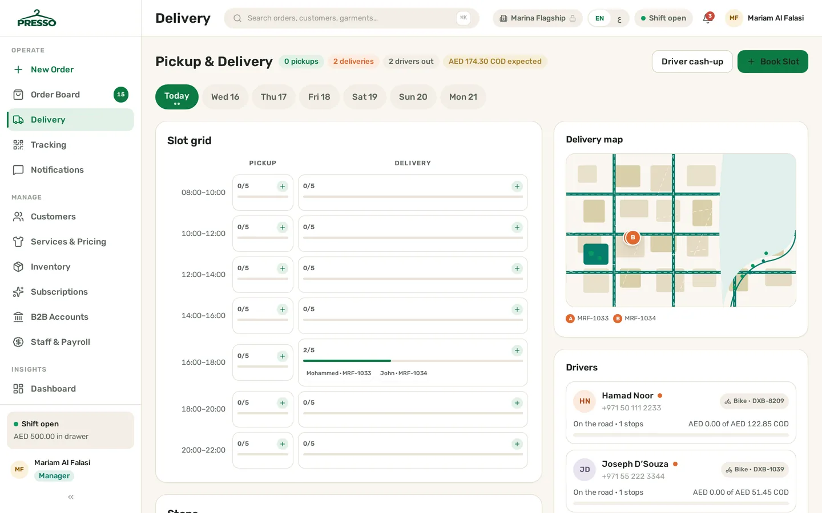This screenshot has width=822, height=513.
Task: Collapse the sidebar with the double chevron
Action: pyautogui.click(x=71, y=497)
